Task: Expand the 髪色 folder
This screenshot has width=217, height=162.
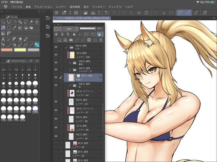Action: pos(70,63)
